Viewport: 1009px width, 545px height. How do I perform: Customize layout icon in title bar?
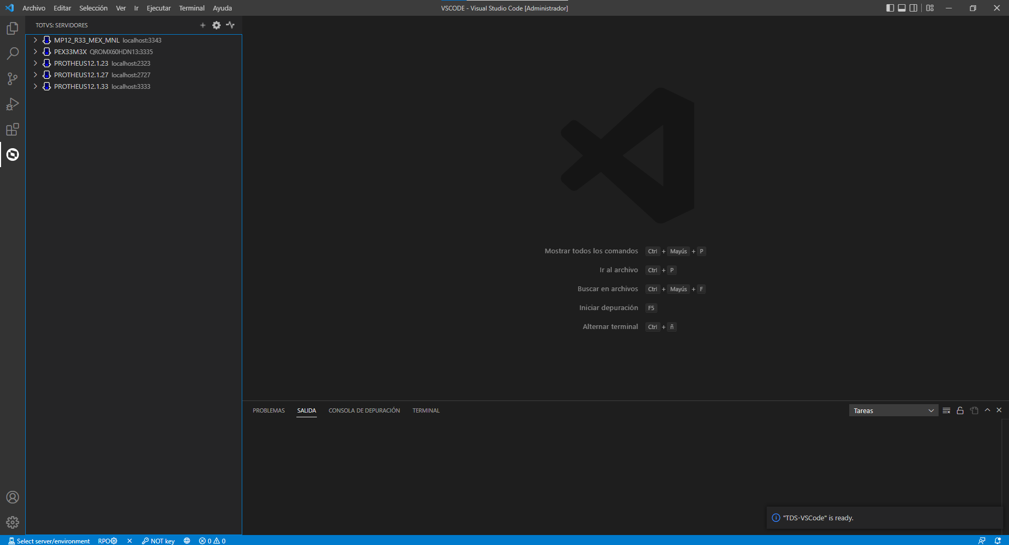coord(930,8)
